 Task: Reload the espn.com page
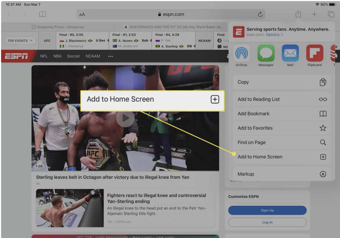pyautogui.click(x=260, y=14)
